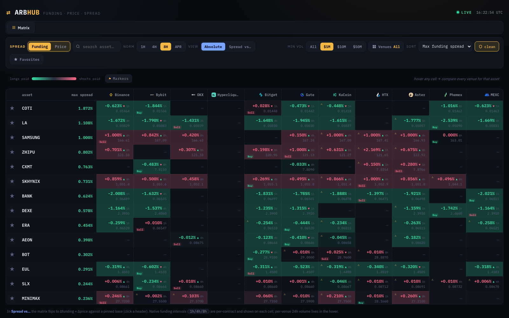Click the MEXC column header logo
This screenshot has width=509, height=318.
tap(487, 95)
